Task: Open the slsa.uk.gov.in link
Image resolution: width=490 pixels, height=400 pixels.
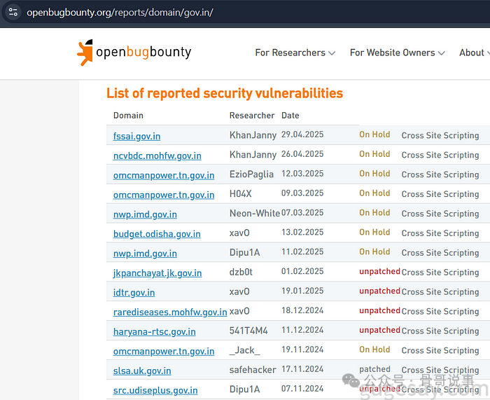Action: (x=142, y=371)
